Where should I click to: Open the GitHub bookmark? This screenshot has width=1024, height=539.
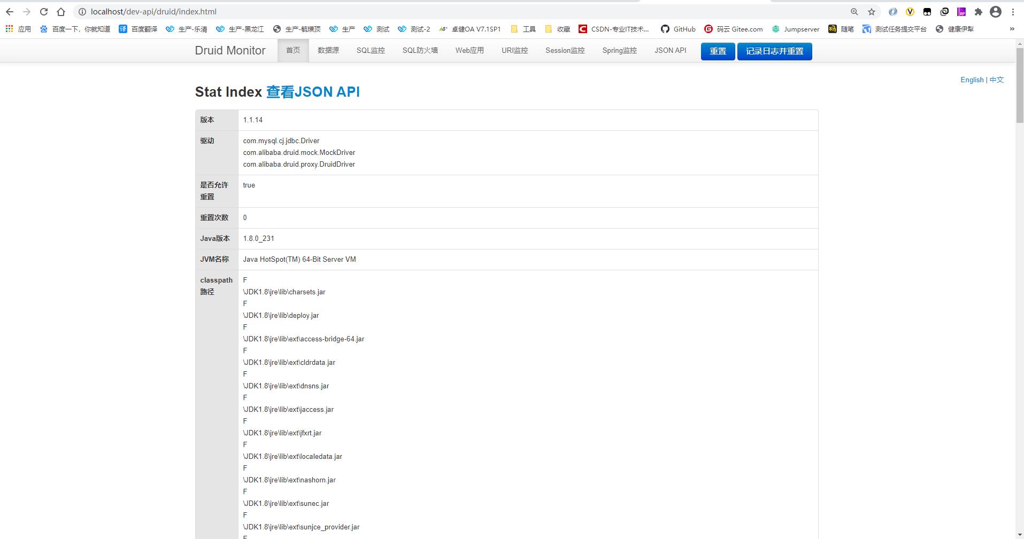(678, 29)
